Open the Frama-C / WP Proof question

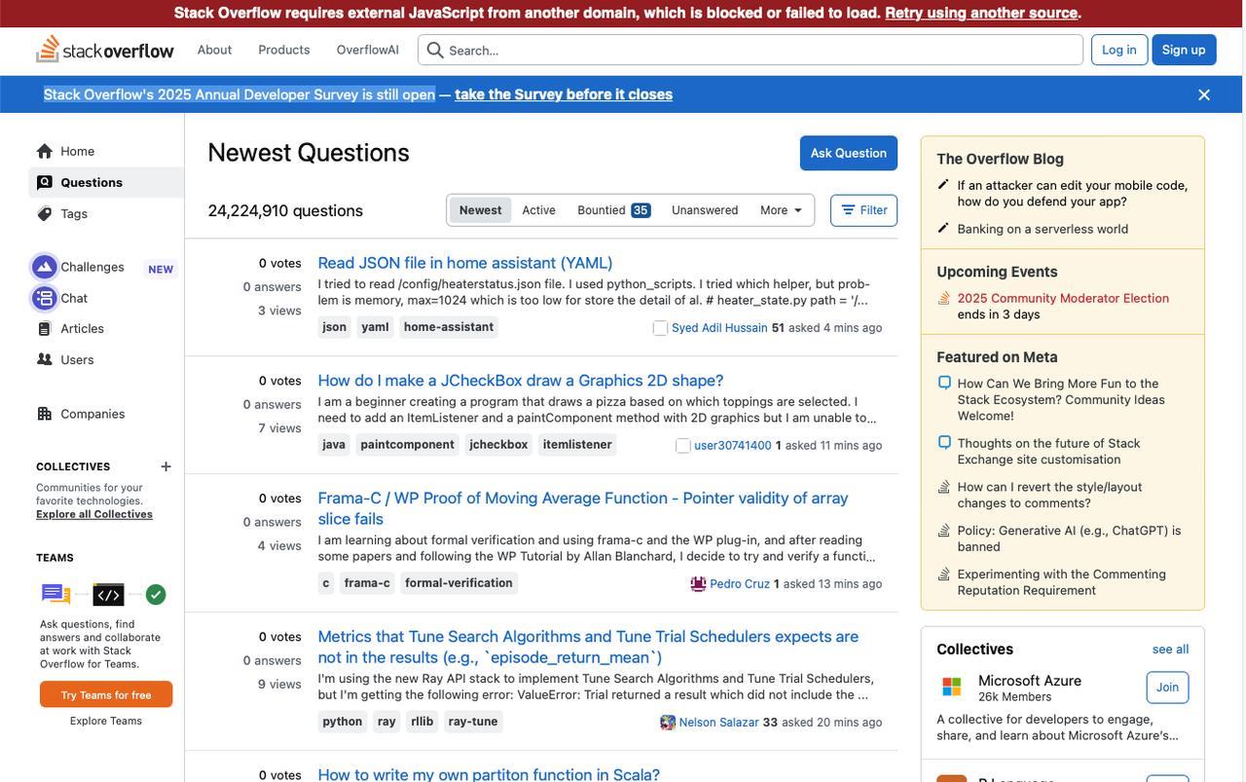[x=583, y=508]
